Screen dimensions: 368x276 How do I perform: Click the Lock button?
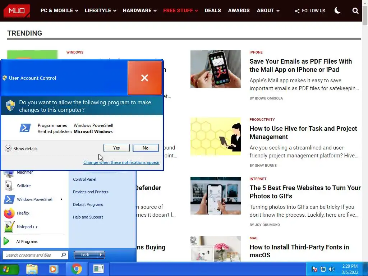tap(85, 255)
